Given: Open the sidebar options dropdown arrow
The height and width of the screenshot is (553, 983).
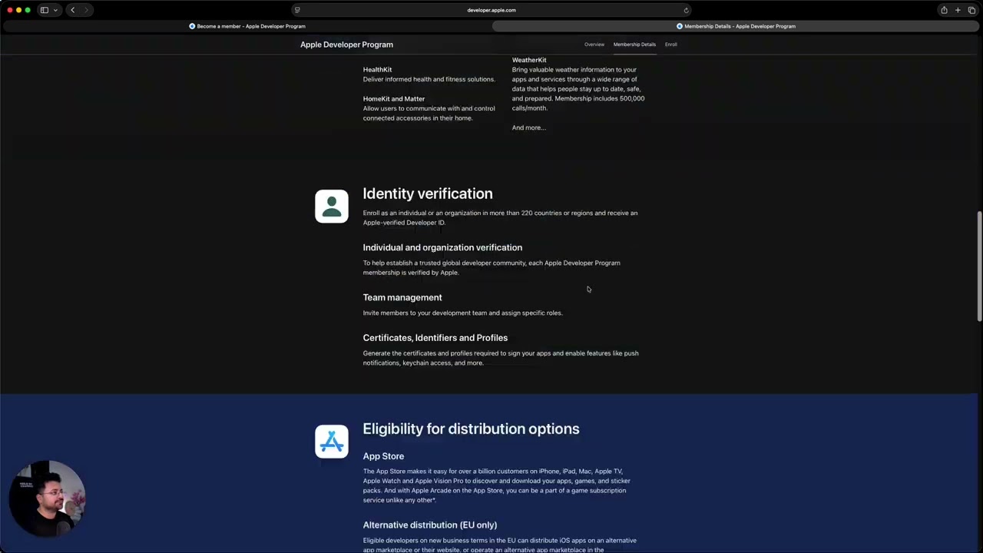Looking at the screenshot, I should 55,10.
